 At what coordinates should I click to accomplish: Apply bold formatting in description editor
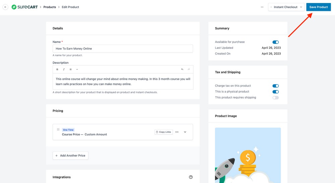(x=57, y=70)
